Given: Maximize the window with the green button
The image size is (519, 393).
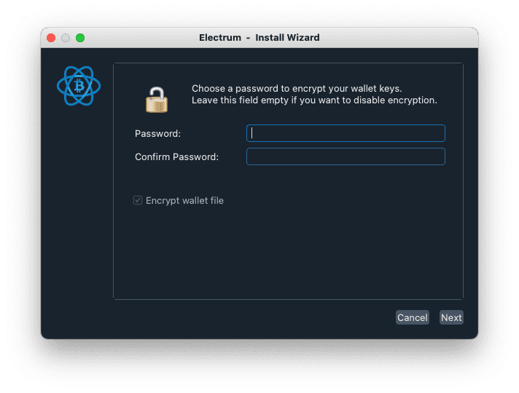Looking at the screenshot, I should pos(80,38).
